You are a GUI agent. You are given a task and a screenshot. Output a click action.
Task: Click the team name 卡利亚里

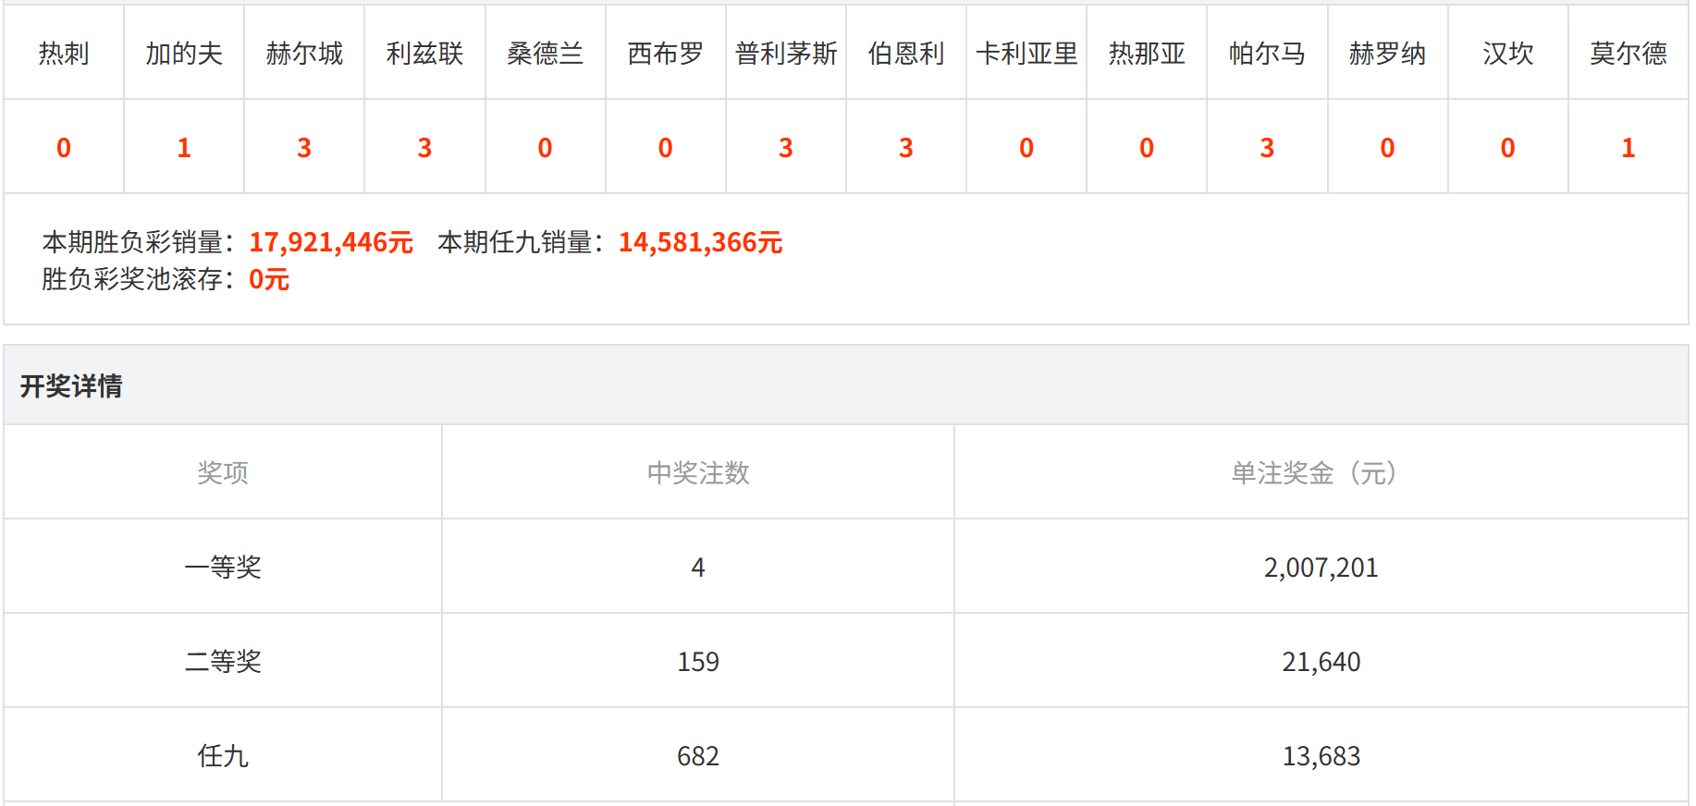point(1026,54)
